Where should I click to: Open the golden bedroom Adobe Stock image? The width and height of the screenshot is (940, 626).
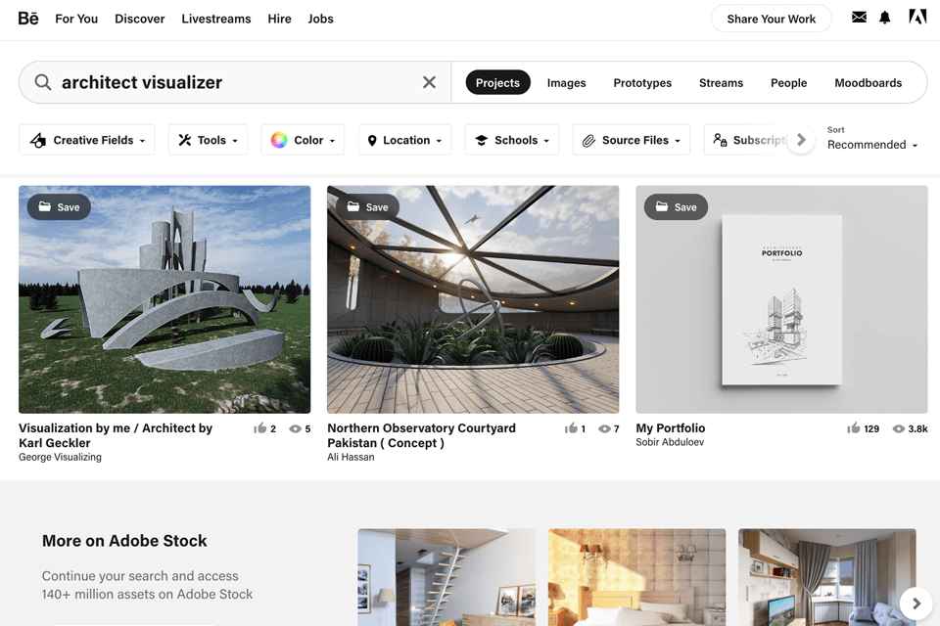pyautogui.click(x=636, y=577)
